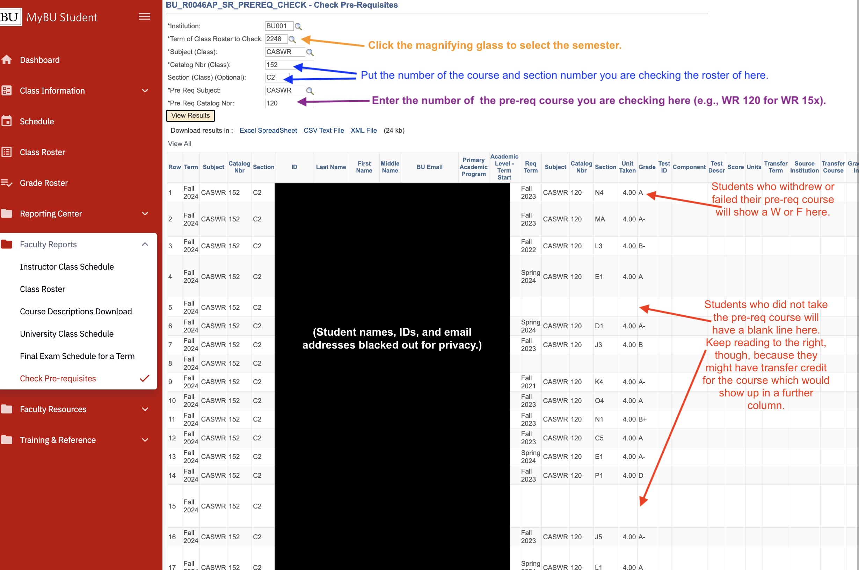The image size is (859, 570).
Task: Open the hamburger menu in the sidebar header
Action: click(x=144, y=17)
